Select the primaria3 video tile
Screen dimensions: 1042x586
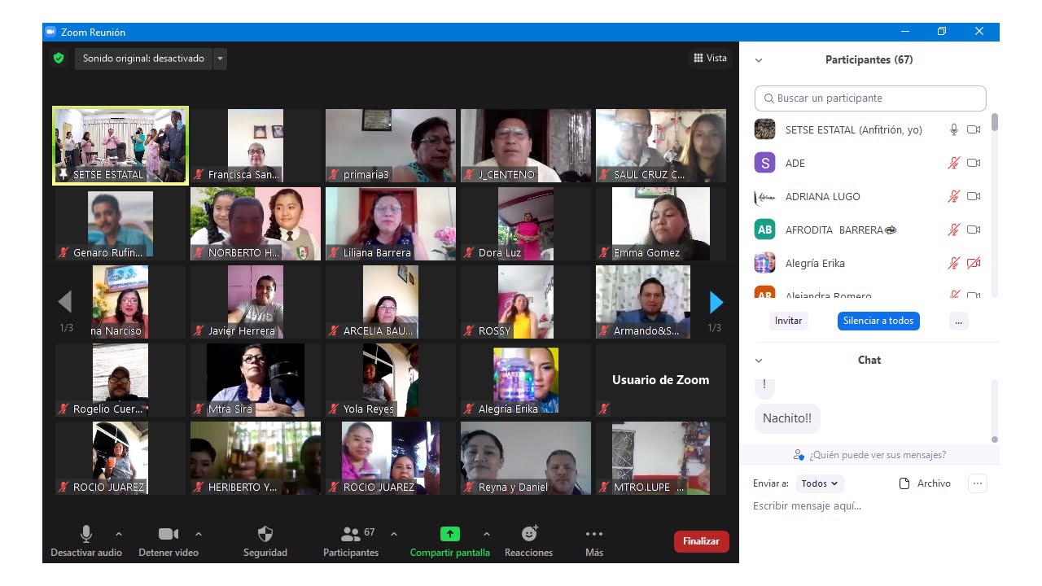[x=391, y=146]
